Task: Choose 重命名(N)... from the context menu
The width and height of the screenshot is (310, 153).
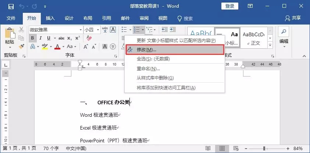Action: [175, 69]
